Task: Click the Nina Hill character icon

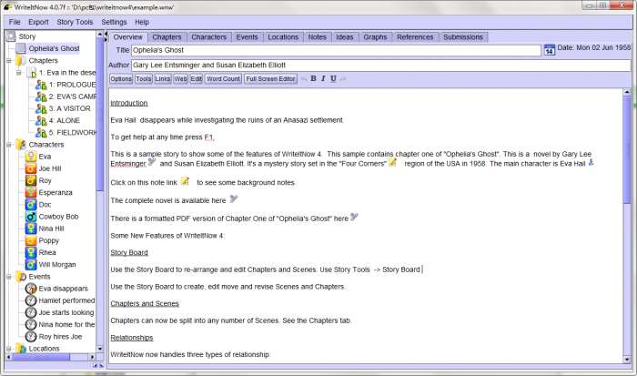Action: (x=31, y=229)
